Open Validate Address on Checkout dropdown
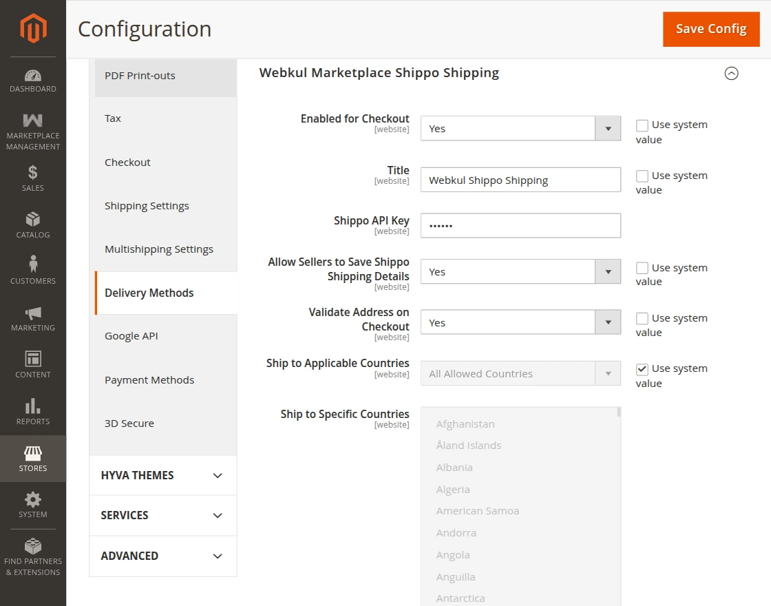Screen dimensions: 771x606 coord(520,322)
